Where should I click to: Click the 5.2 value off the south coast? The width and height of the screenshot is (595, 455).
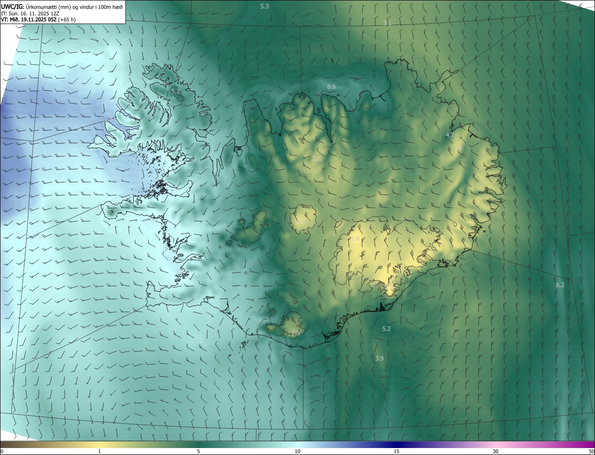pos(386,328)
